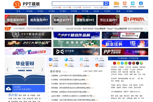The width and height of the screenshot is (153, 102).
Task: Click the 山东中医药大学汇报答辩通用ppt模板 link
Action: (74, 76)
